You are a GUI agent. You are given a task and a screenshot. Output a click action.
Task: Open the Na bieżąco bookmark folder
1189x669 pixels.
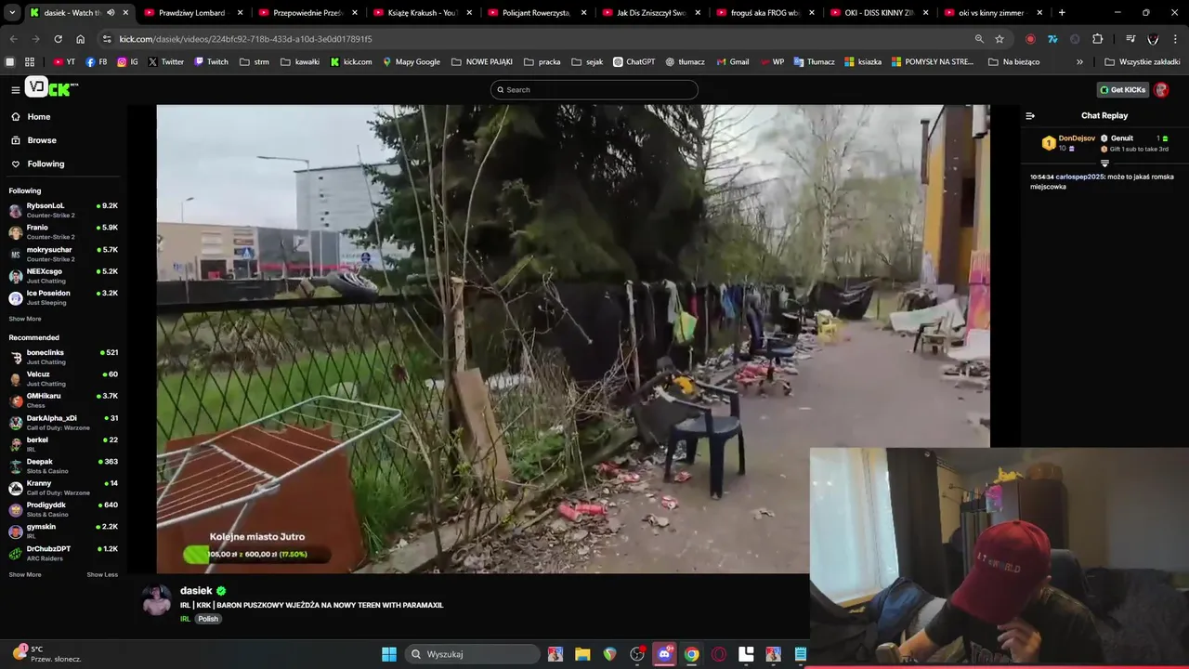[x=1013, y=61]
